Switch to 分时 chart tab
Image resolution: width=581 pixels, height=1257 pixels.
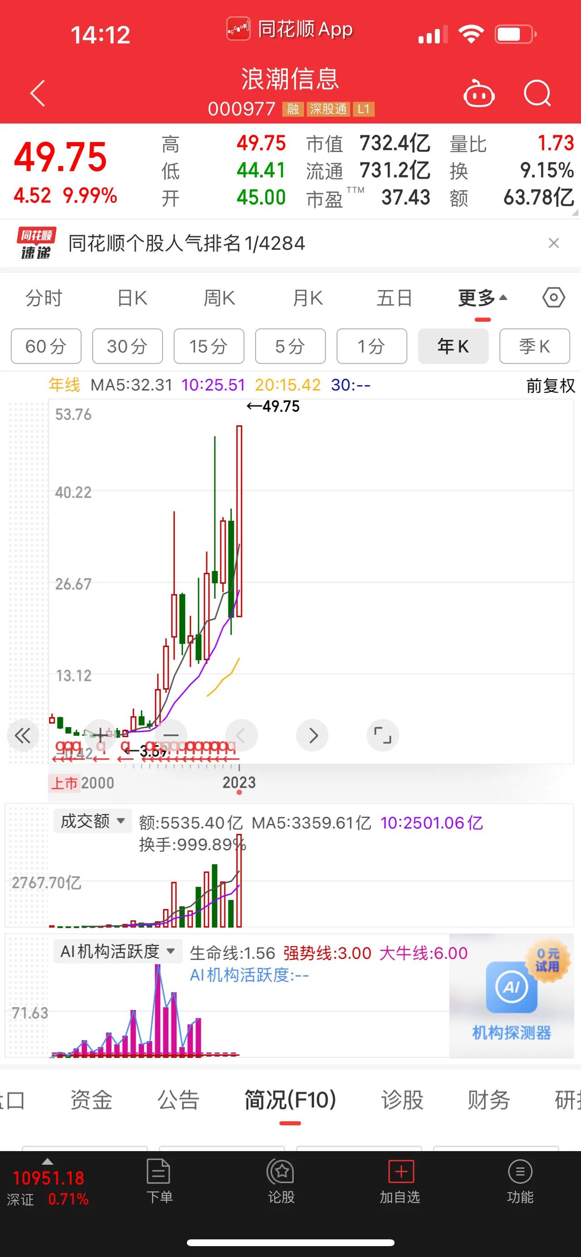[44, 298]
